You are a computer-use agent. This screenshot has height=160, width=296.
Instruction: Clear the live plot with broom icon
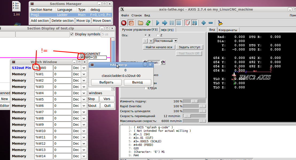[220, 23]
